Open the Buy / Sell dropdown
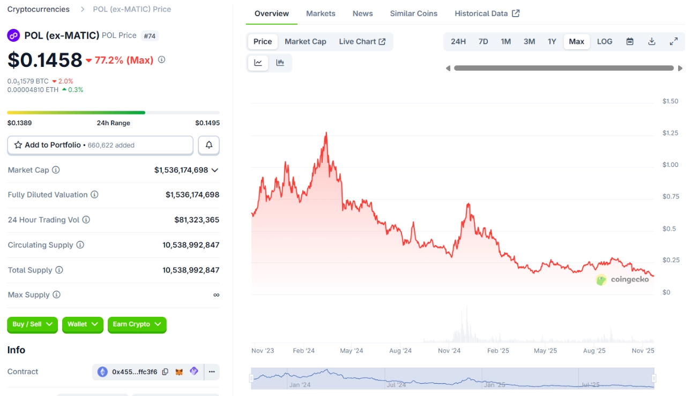699x396 pixels. click(32, 324)
